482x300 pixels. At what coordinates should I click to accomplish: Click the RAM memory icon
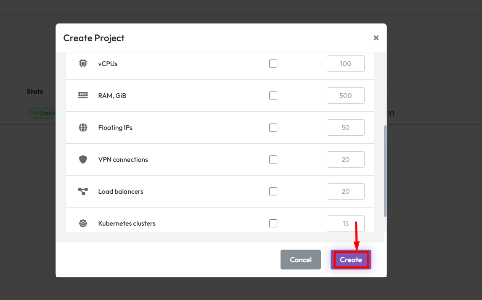pyautogui.click(x=83, y=95)
